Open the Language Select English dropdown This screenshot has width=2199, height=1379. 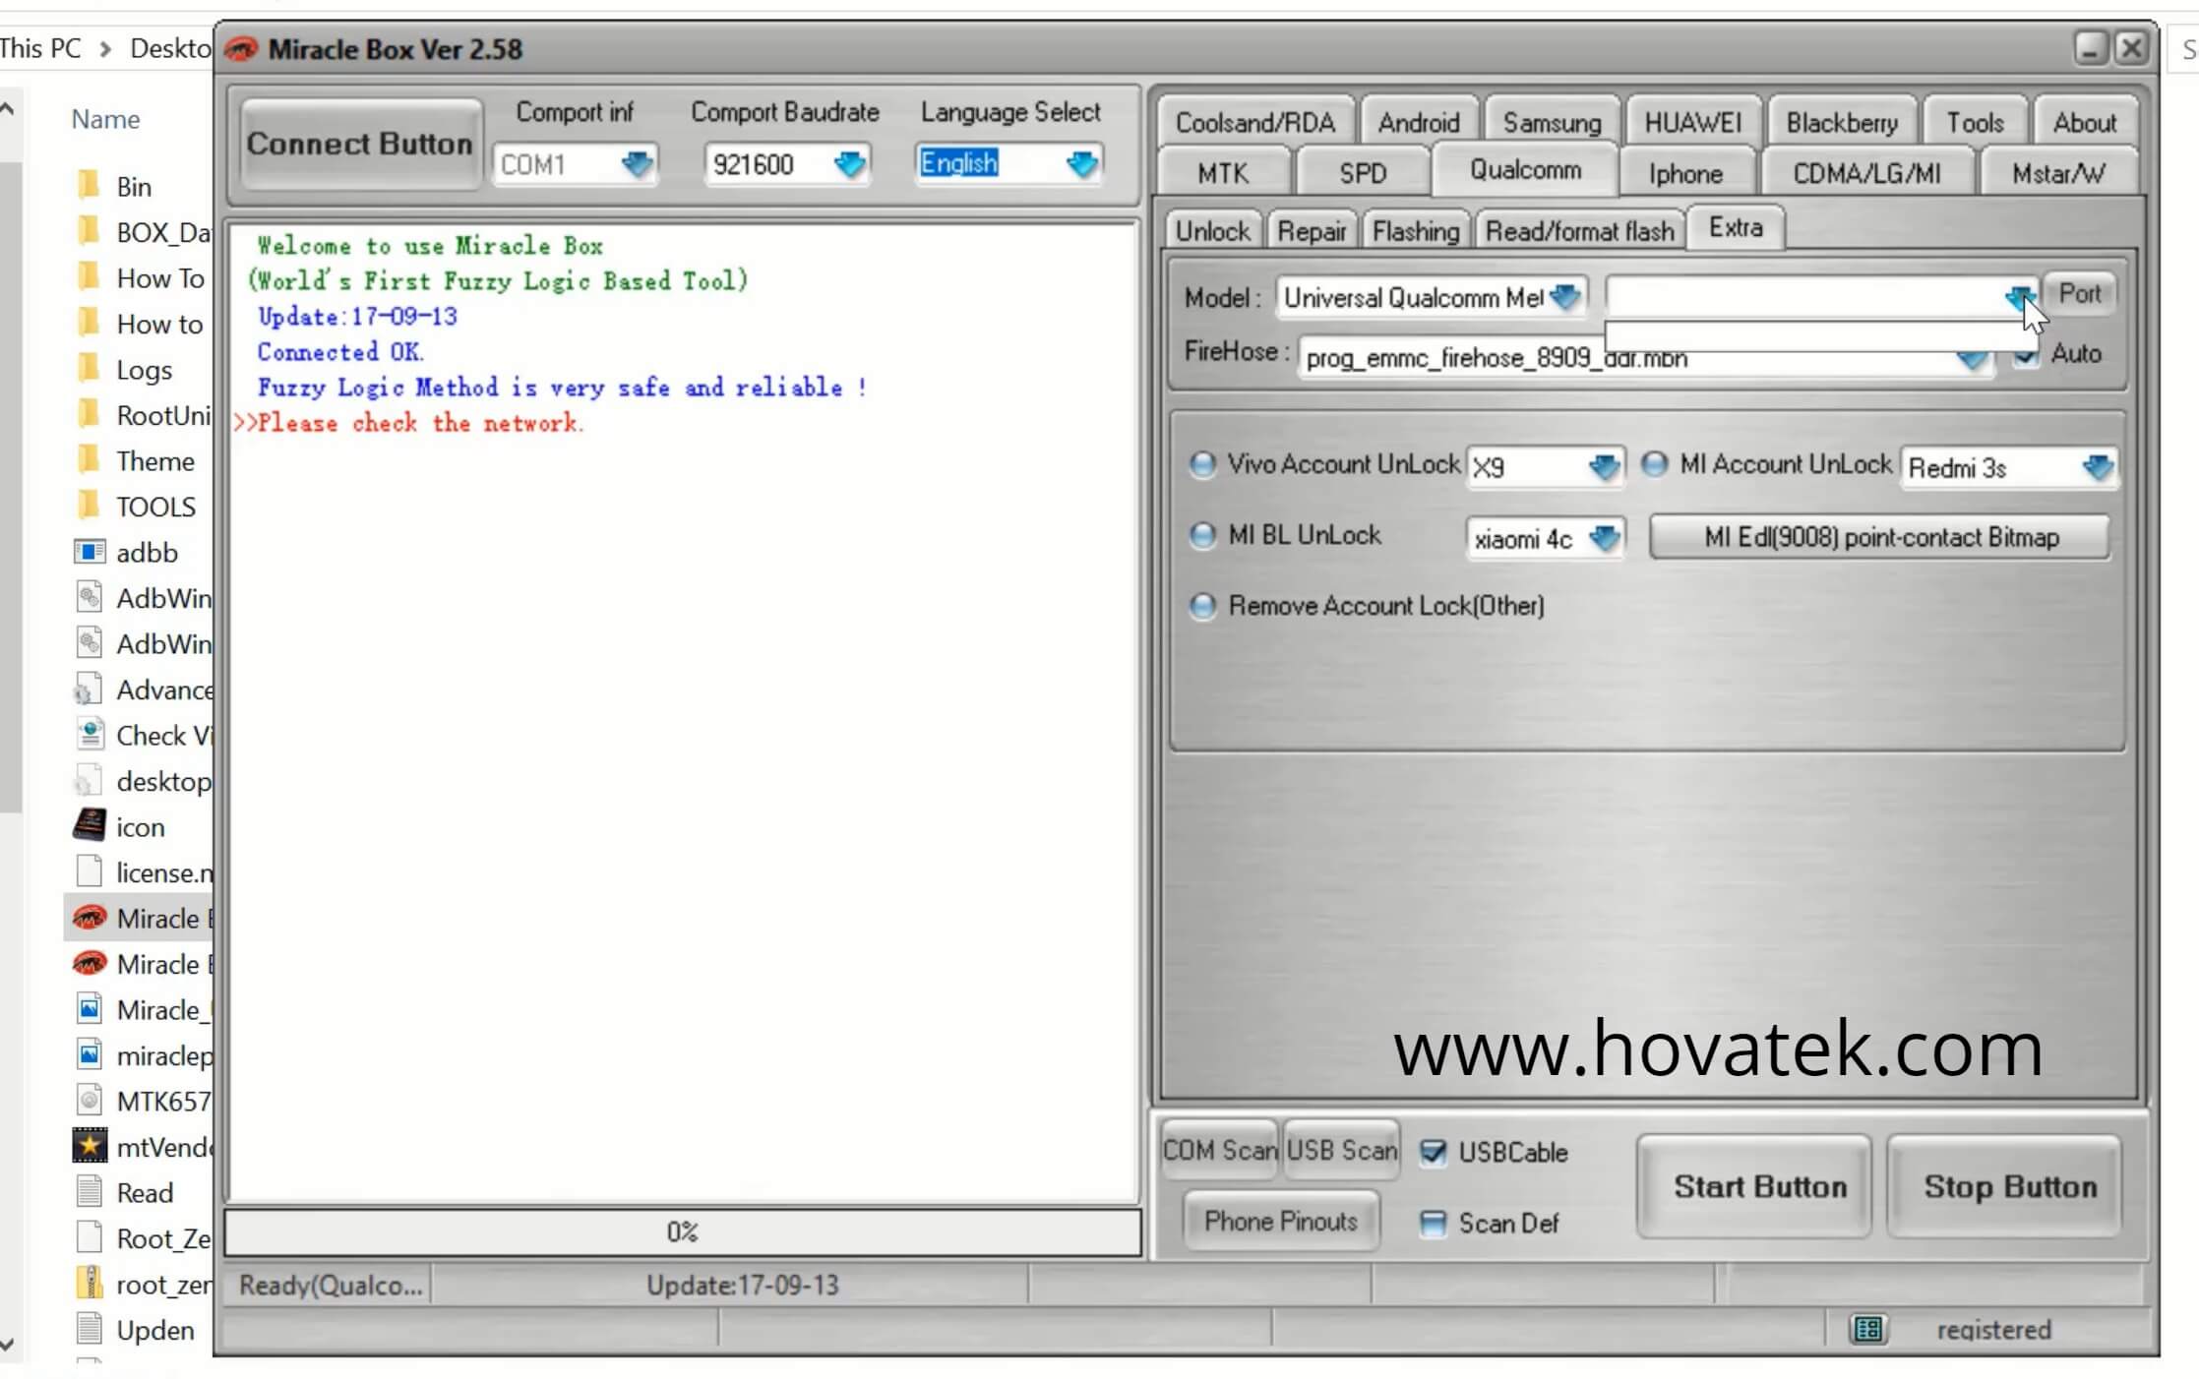1080,163
